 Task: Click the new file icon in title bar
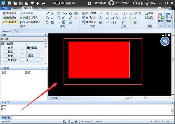9,3
